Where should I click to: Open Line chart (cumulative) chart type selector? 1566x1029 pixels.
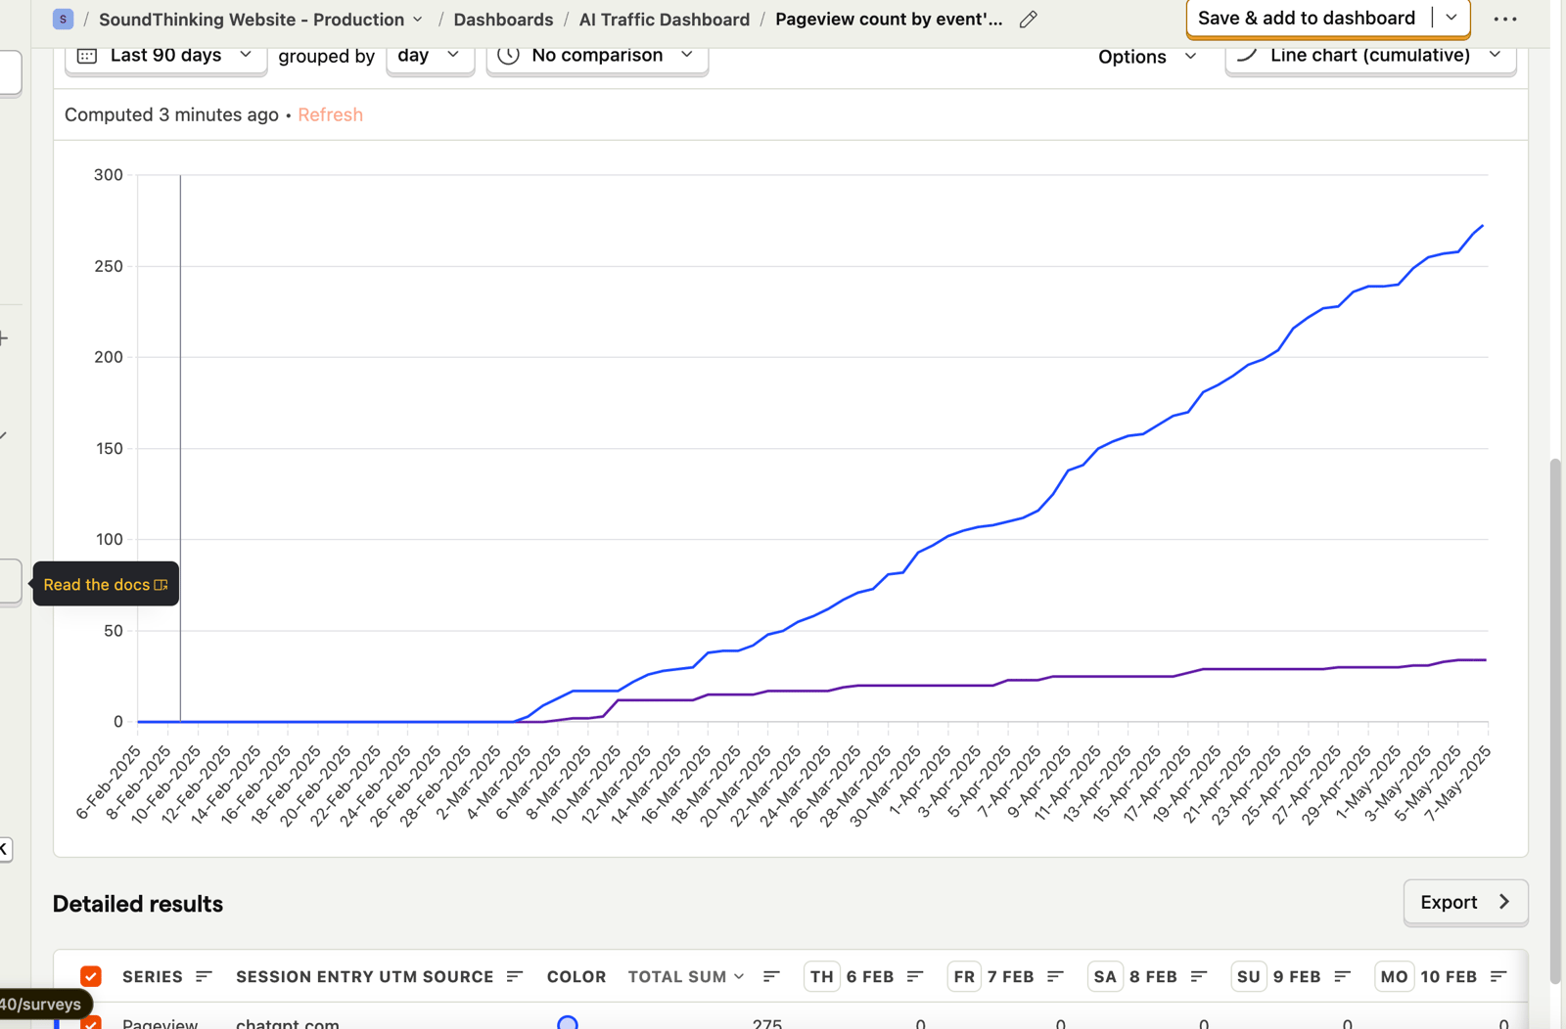click(x=1369, y=56)
